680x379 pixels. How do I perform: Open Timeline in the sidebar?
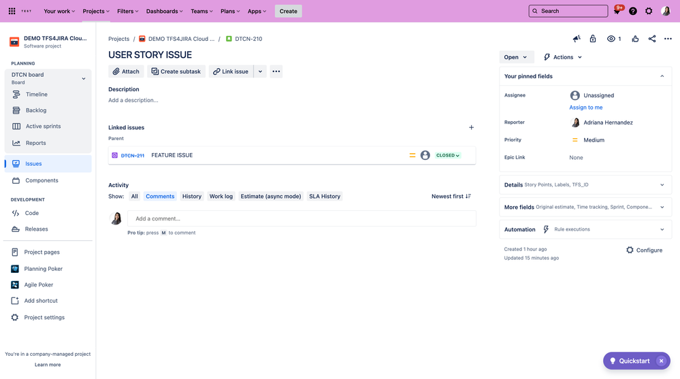pos(37,95)
